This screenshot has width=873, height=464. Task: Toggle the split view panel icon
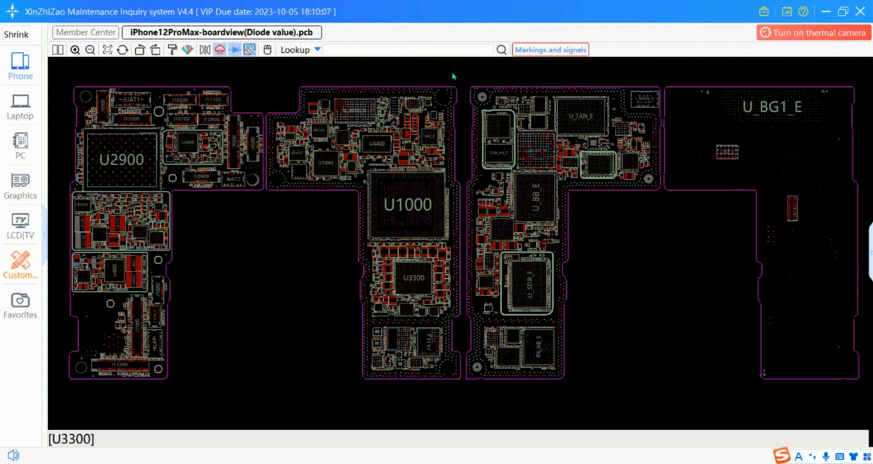point(58,50)
